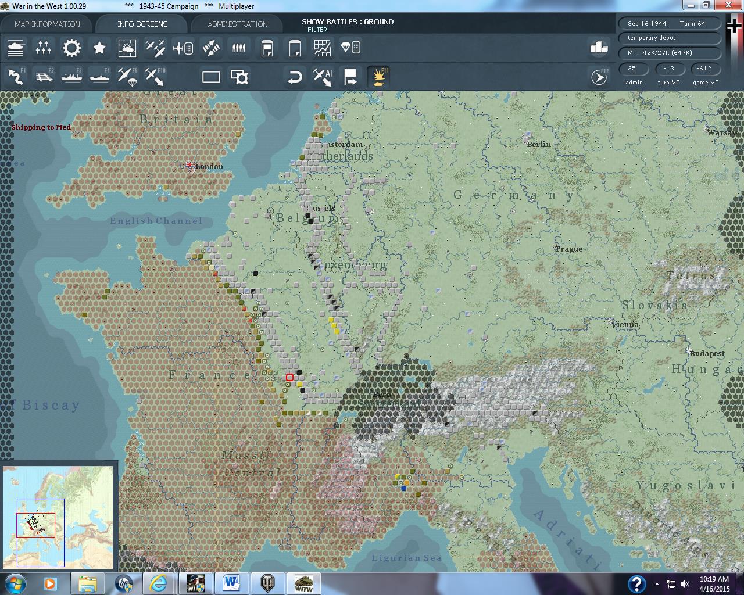Open the order of battle tank icon

[16, 48]
